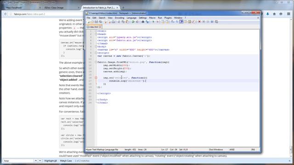This screenshot has width=294, height=165.
Task: Collapse the head fold marker on line 2
Action: [x=96, y=34]
